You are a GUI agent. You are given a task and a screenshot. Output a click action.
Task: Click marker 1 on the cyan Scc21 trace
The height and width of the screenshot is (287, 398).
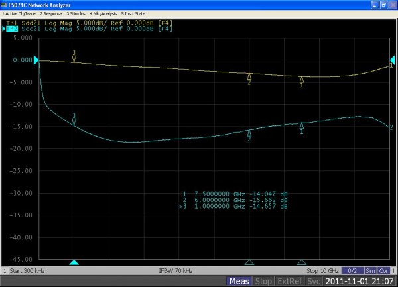[302, 129]
